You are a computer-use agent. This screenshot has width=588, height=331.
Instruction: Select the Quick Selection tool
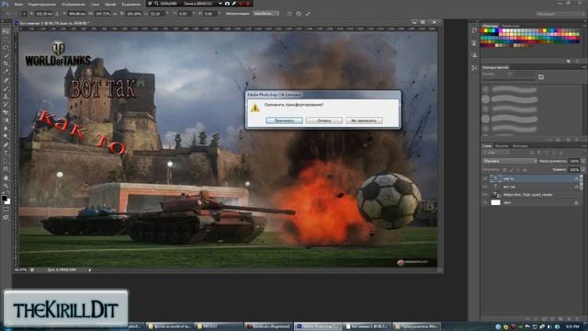click(6, 55)
